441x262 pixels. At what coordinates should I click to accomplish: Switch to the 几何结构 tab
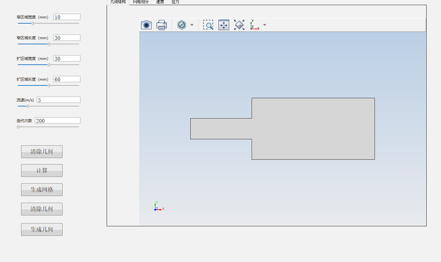tap(118, 2)
